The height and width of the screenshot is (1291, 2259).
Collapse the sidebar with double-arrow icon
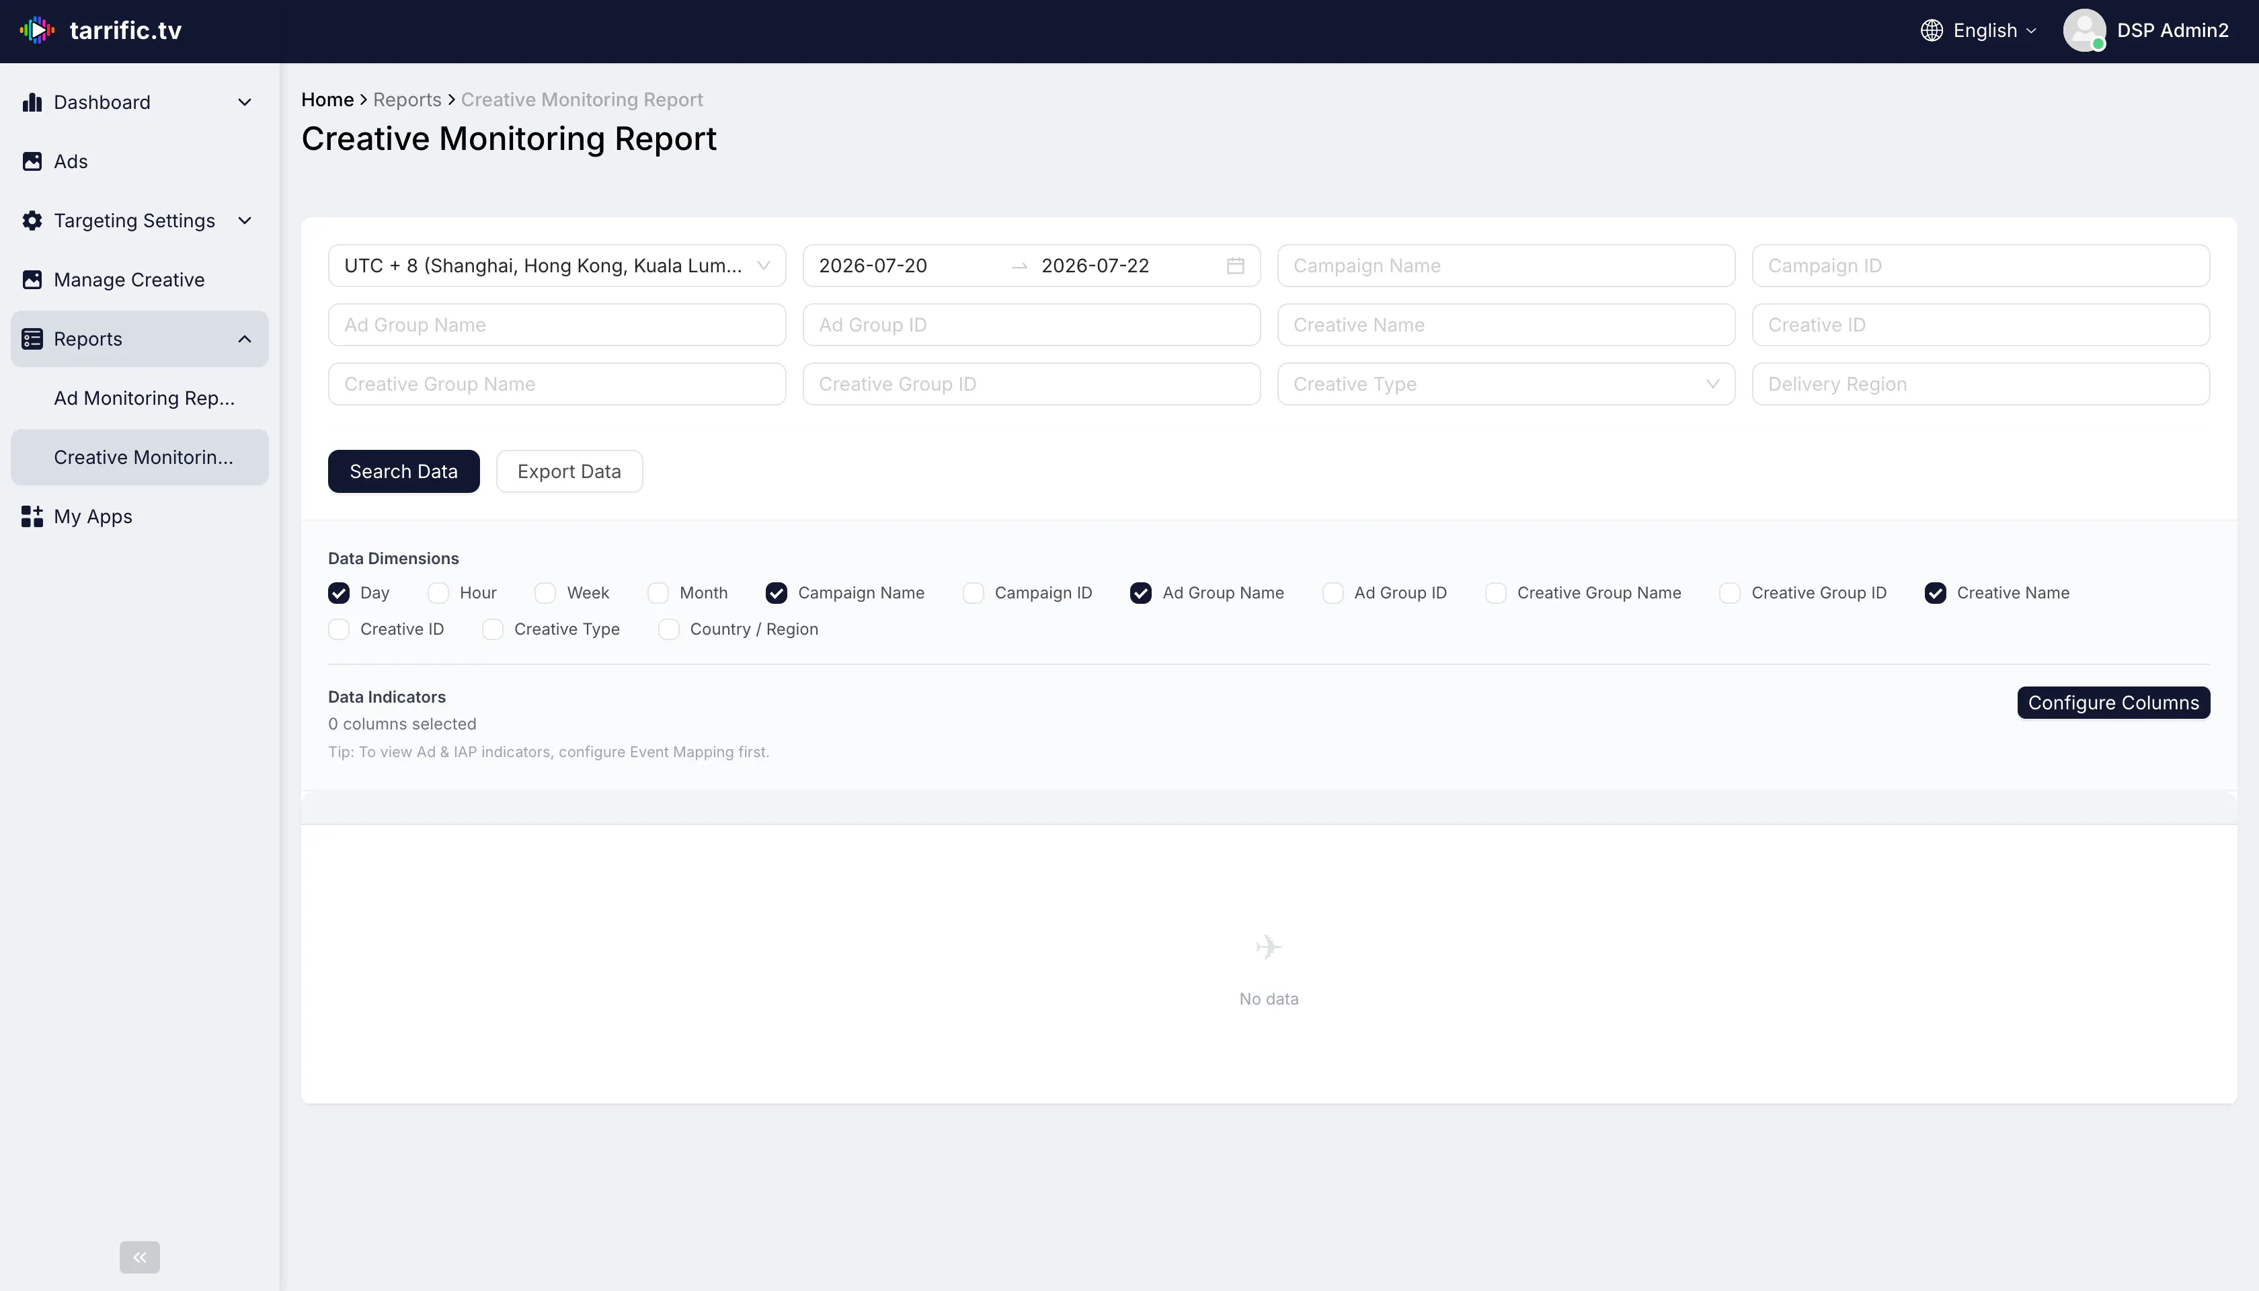click(x=140, y=1257)
